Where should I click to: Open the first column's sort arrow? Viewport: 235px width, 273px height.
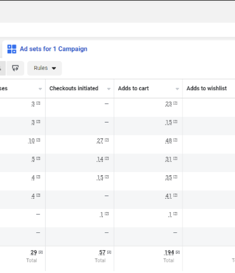point(40,89)
